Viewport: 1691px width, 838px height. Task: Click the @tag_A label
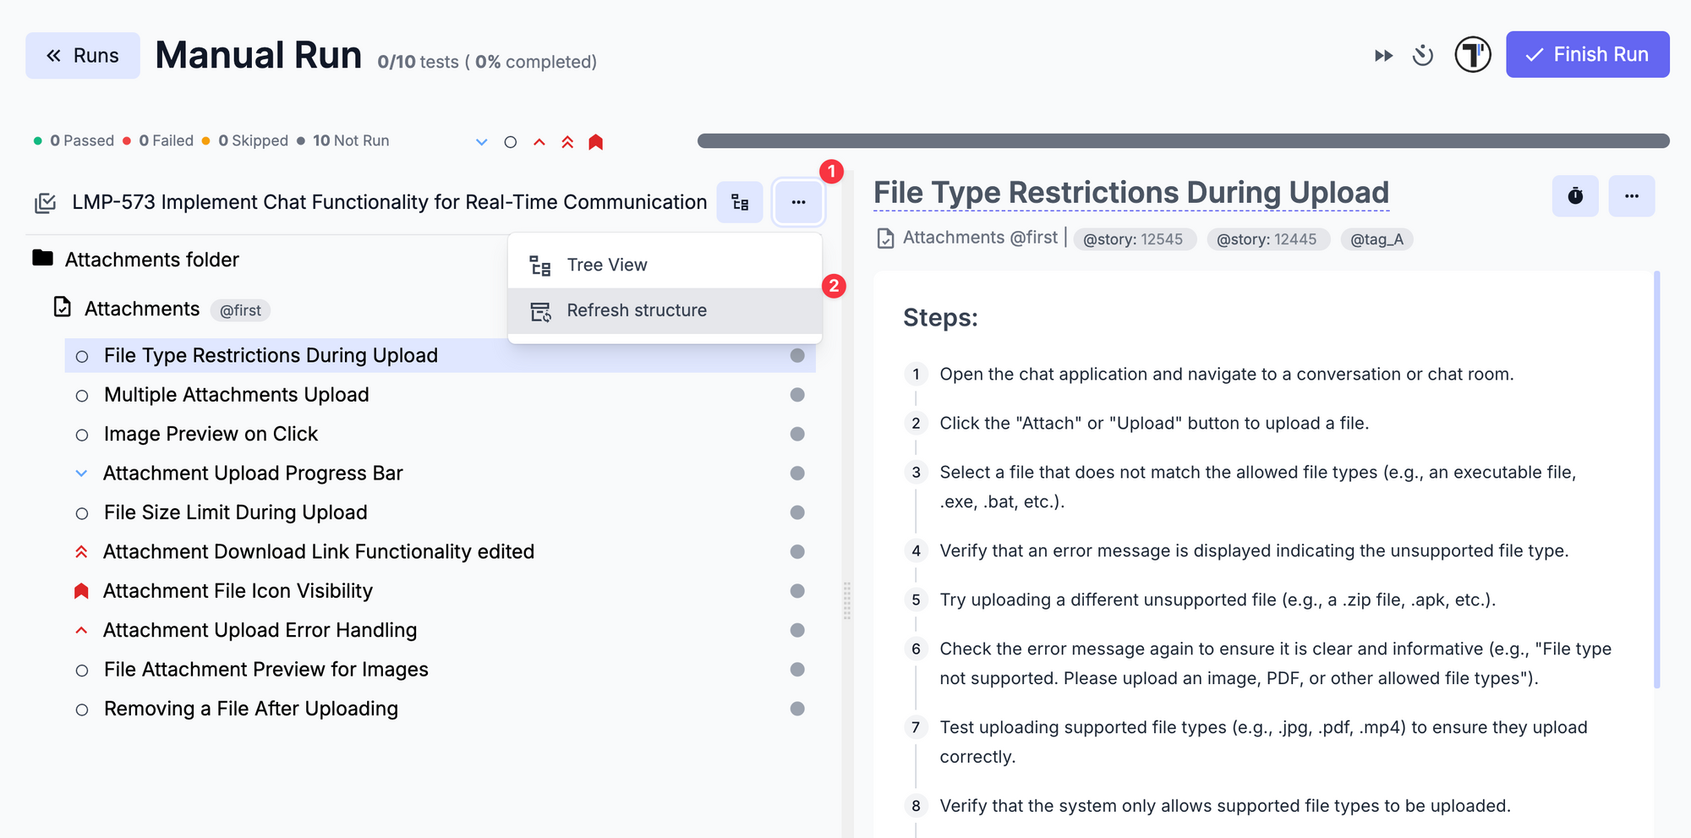coord(1376,239)
